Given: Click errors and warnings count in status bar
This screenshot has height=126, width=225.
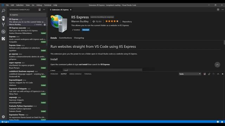Looking at the screenshot, I should [5, 122].
